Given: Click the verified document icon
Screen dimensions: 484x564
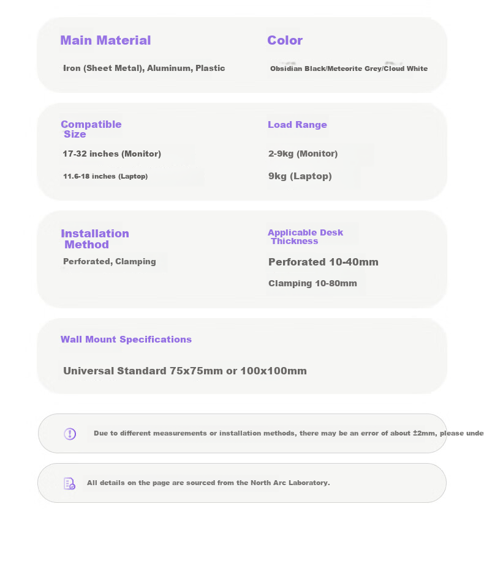Looking at the screenshot, I should tap(69, 483).
